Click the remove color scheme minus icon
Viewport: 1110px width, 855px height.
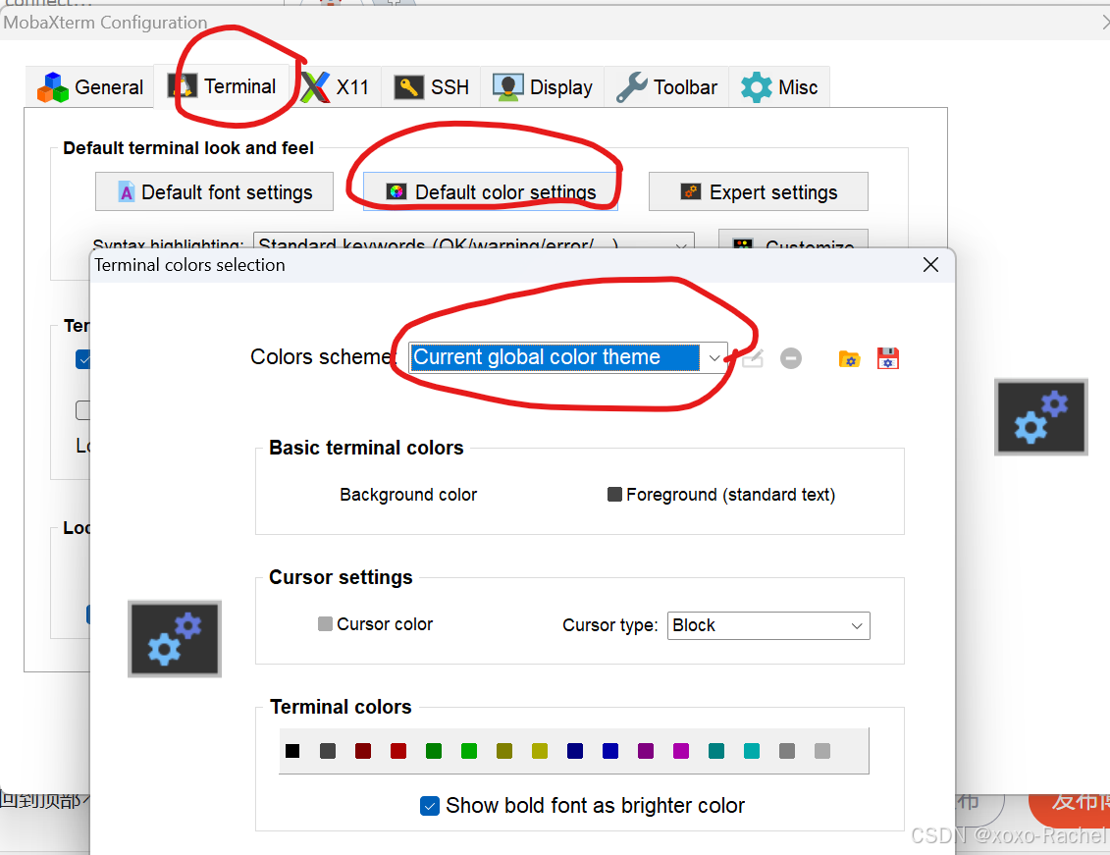[791, 359]
